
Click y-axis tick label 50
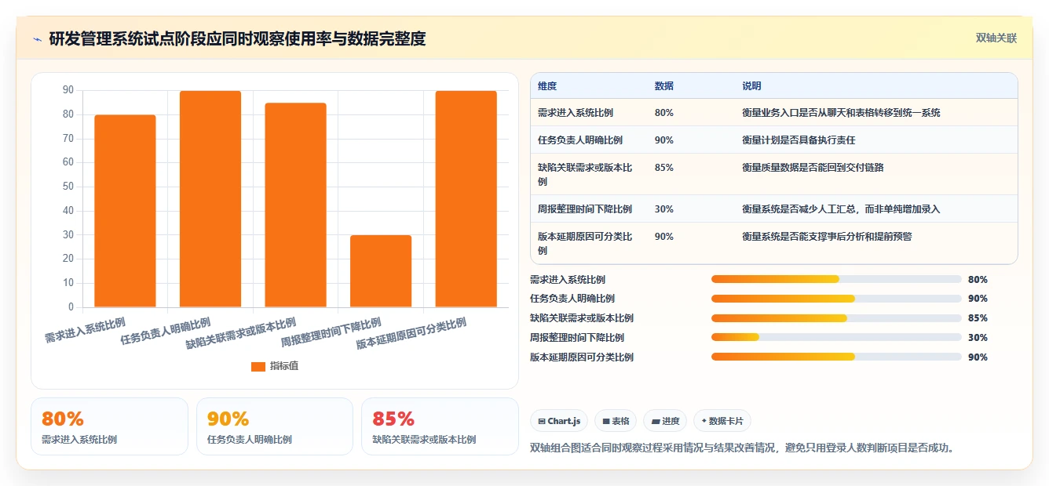tap(68, 187)
